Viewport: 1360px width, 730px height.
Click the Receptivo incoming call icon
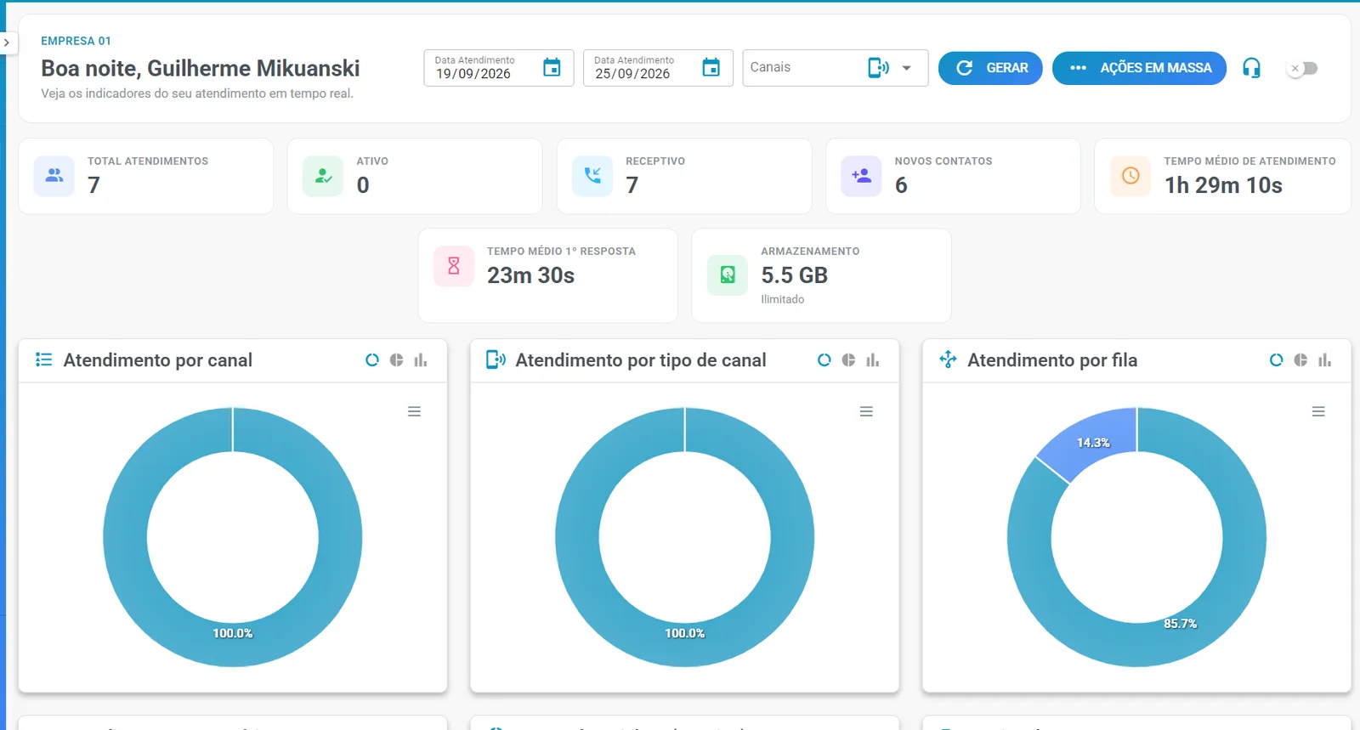click(592, 176)
